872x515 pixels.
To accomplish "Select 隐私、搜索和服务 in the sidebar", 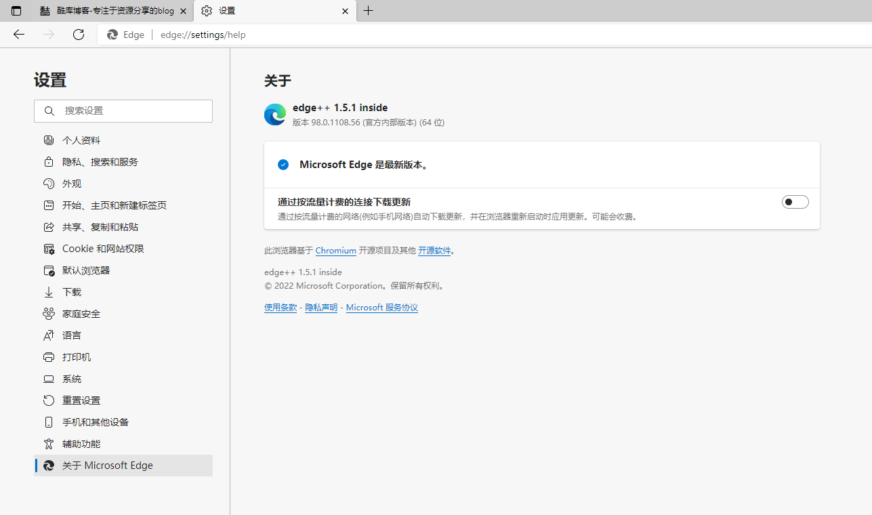I will (102, 161).
